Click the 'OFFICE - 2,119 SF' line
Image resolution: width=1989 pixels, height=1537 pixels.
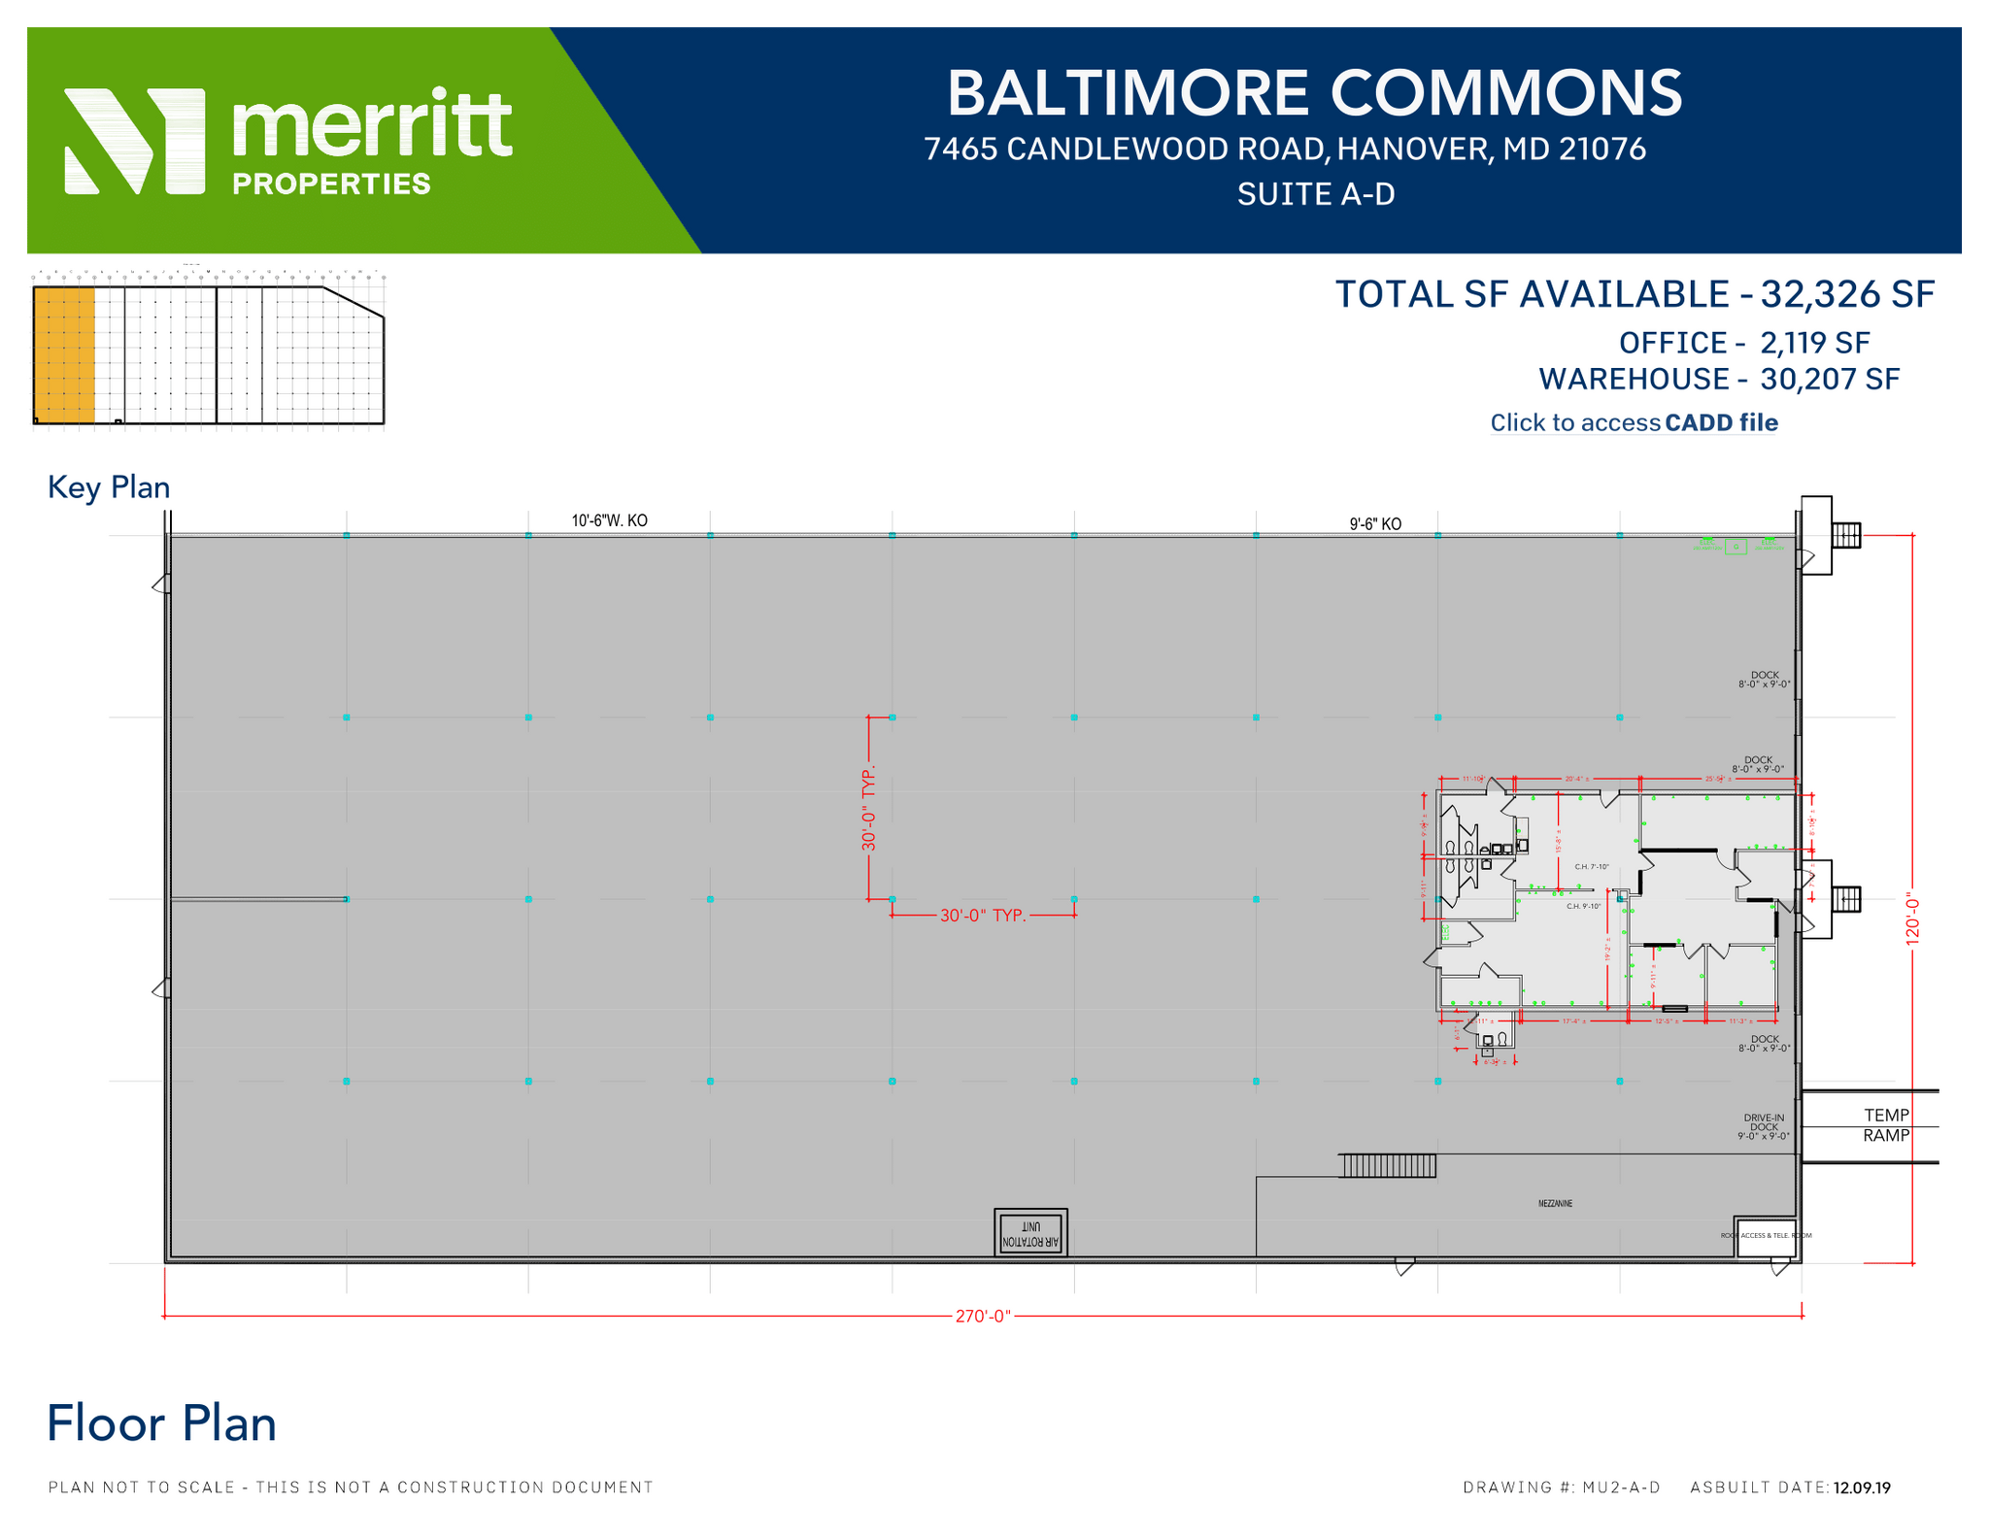tap(1744, 343)
